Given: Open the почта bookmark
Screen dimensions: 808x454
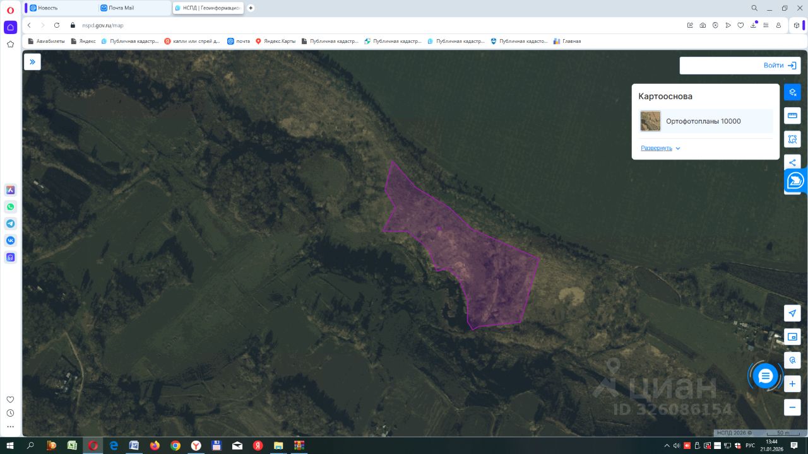Looking at the screenshot, I should (x=239, y=41).
